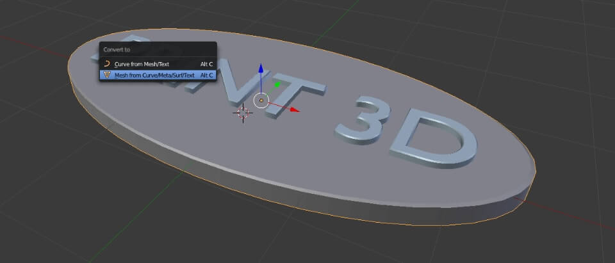Screen dimensions: 615x263
Task: Click the white circle at the gizmo center
Action: 261,100
